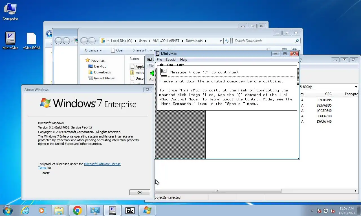Open Windows Media Player taskbar icon
The image size is (361, 216).
click(42, 210)
